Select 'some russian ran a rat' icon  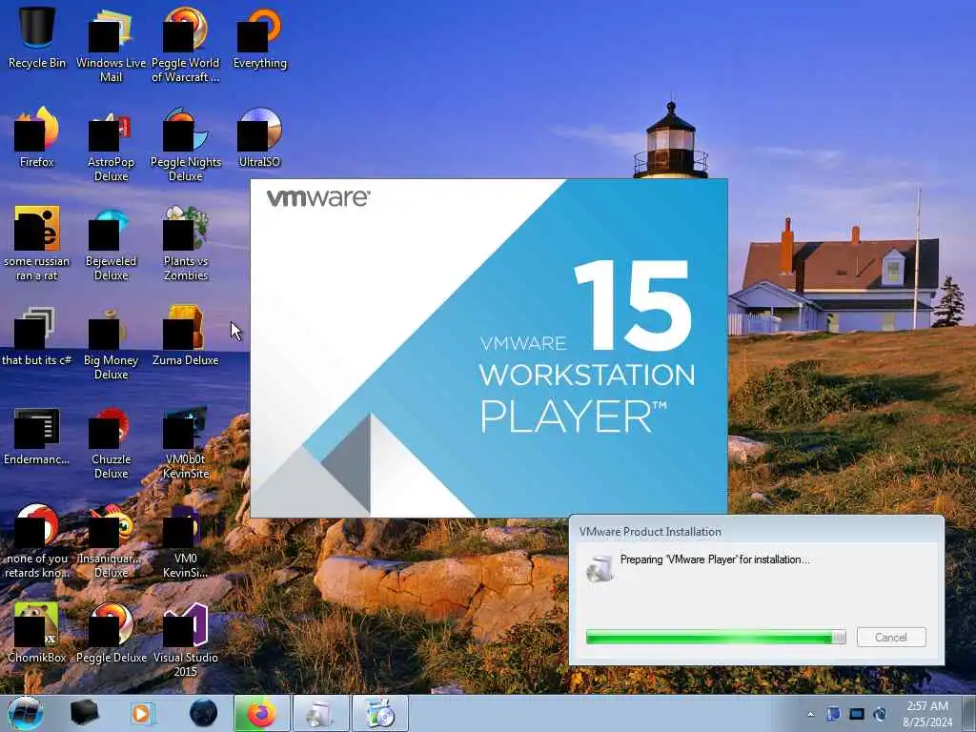click(37, 244)
